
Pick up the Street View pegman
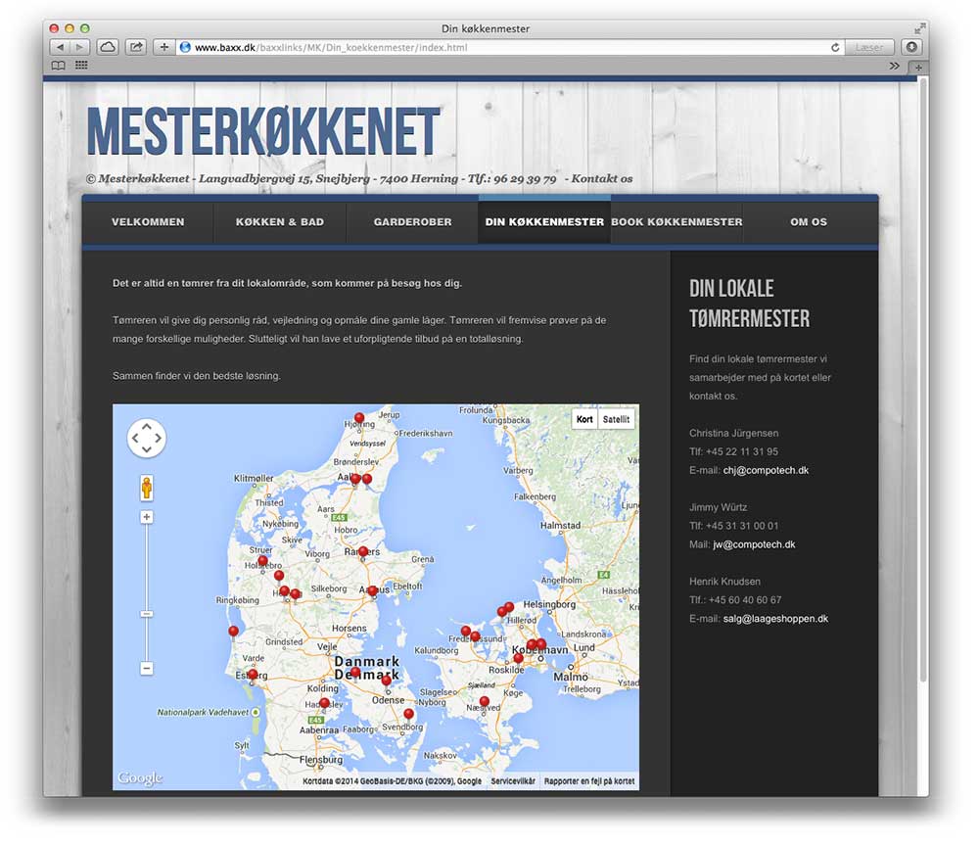tap(147, 488)
